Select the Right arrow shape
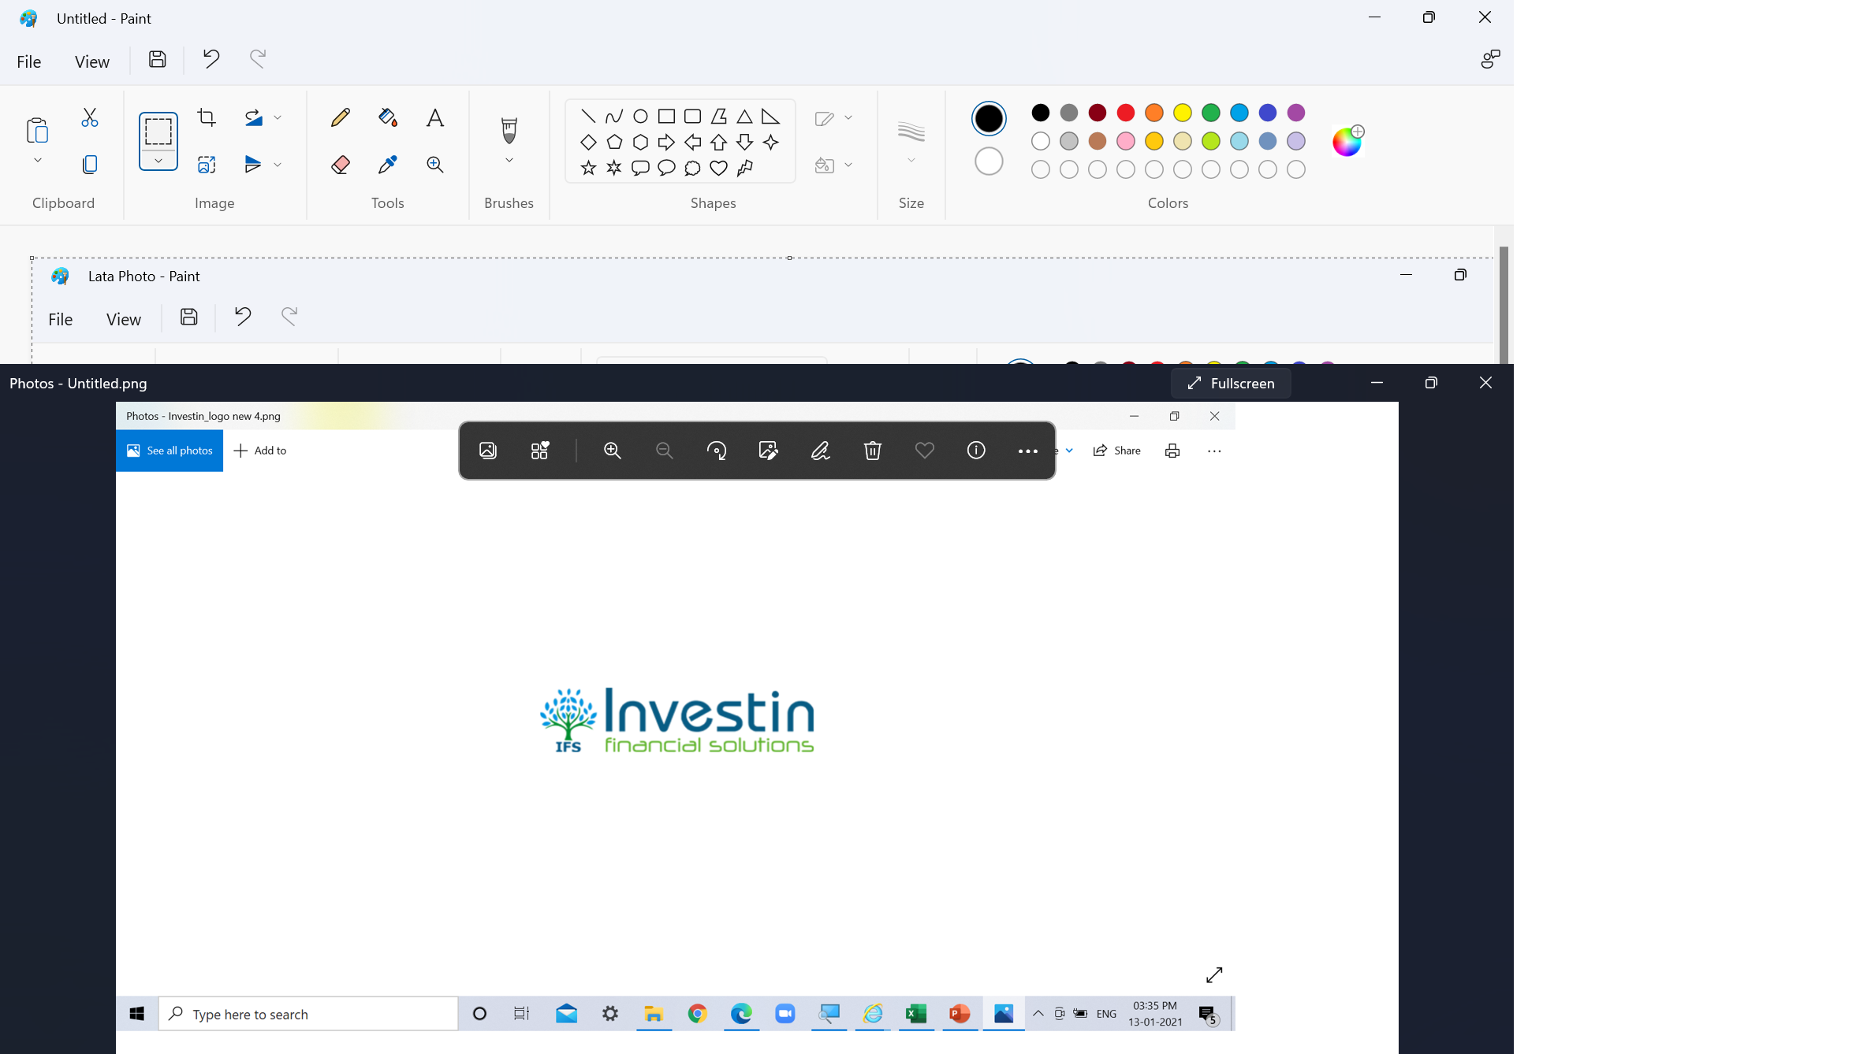Image resolution: width=1856 pixels, height=1054 pixels. click(666, 142)
